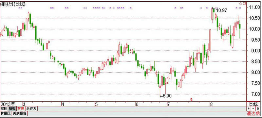The height and width of the screenshot is (118, 262).
Task: Click the 另存为 button
Action: point(31,109)
